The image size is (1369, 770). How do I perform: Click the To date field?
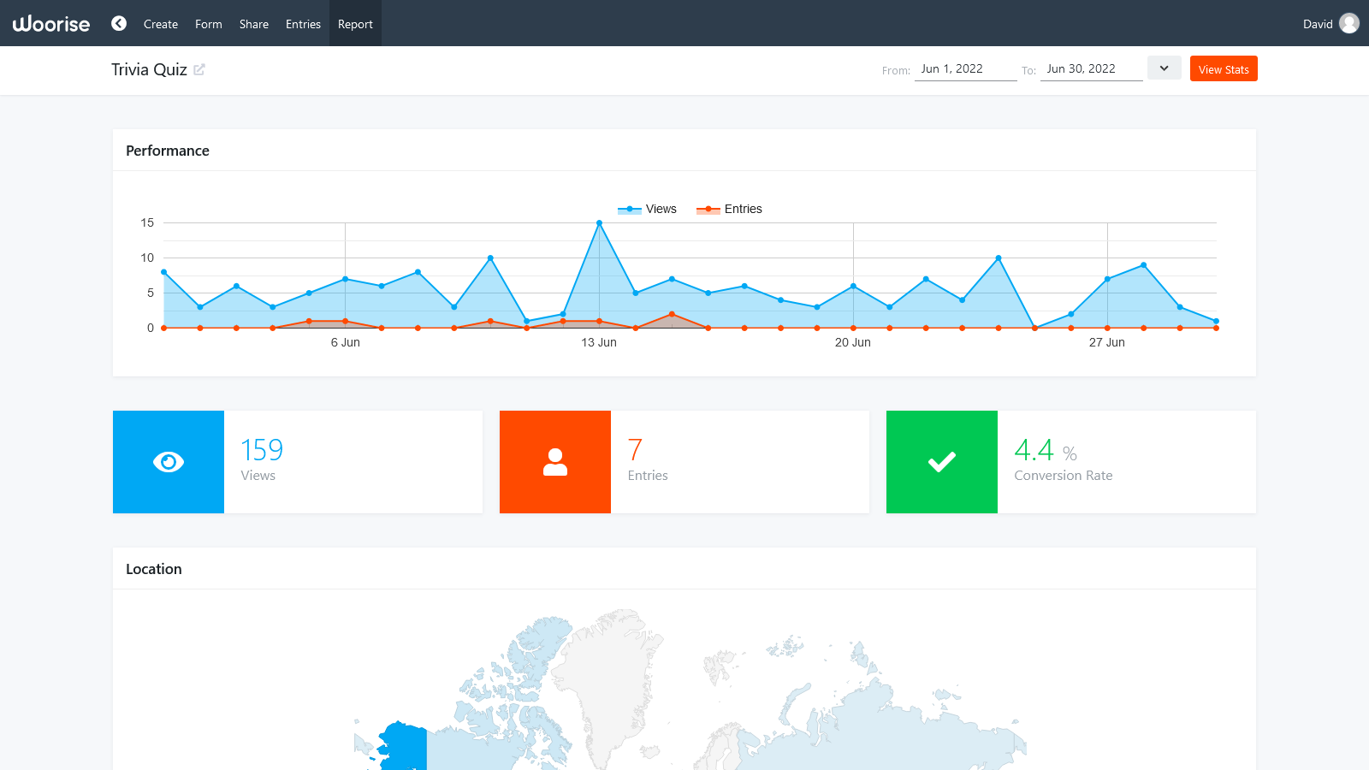(1091, 68)
